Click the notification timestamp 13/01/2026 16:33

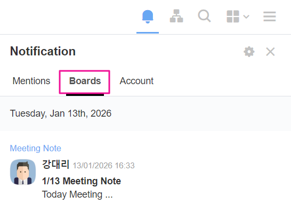pyautogui.click(x=103, y=166)
